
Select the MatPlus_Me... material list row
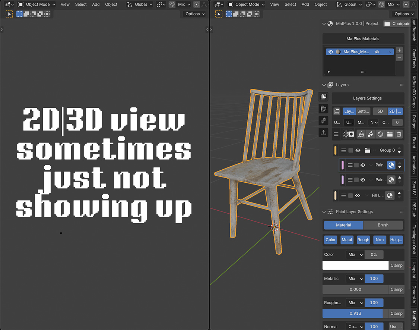(x=360, y=52)
